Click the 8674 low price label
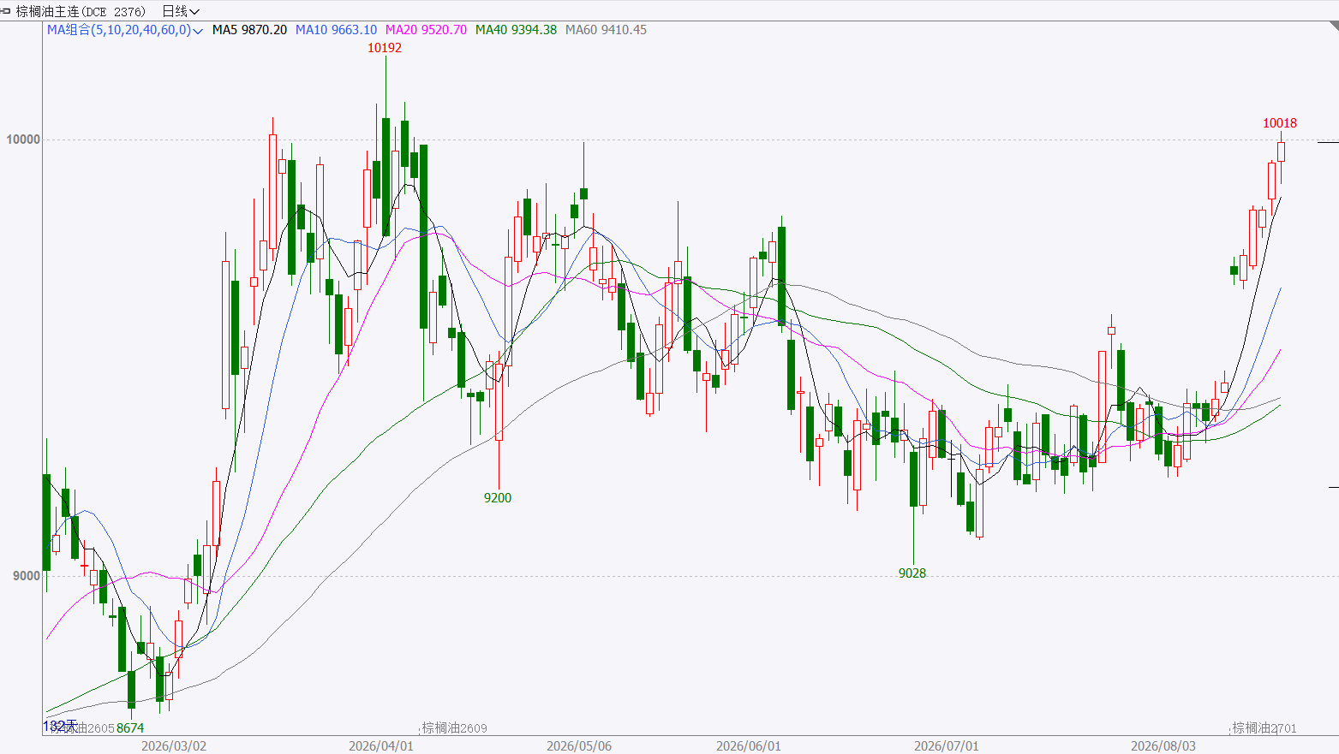The height and width of the screenshot is (754, 1339). [x=130, y=728]
